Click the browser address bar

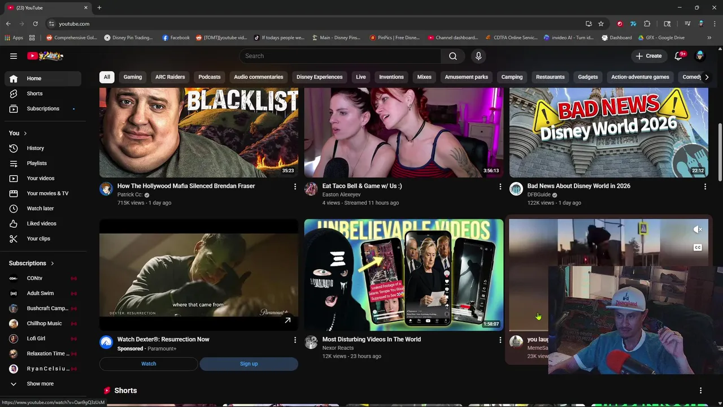[316, 24]
